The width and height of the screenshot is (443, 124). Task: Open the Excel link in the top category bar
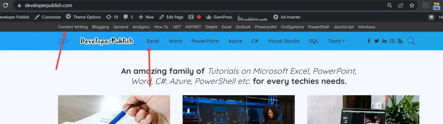tap(226, 27)
